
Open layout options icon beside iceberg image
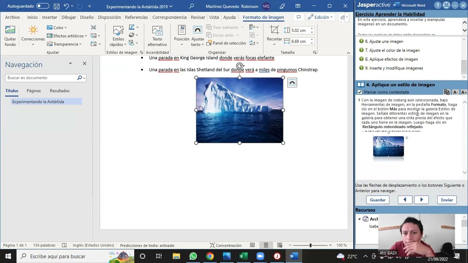(292, 83)
